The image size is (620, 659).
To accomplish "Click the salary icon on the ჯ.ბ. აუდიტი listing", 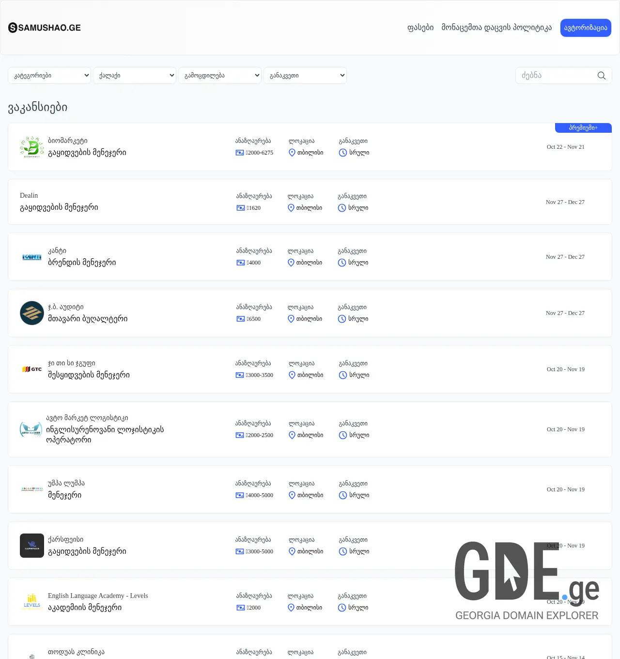I will click(240, 319).
